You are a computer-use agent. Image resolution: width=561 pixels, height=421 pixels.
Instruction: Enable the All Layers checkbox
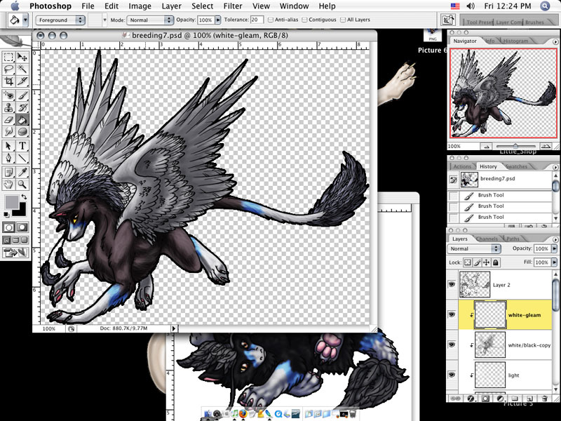[343, 20]
